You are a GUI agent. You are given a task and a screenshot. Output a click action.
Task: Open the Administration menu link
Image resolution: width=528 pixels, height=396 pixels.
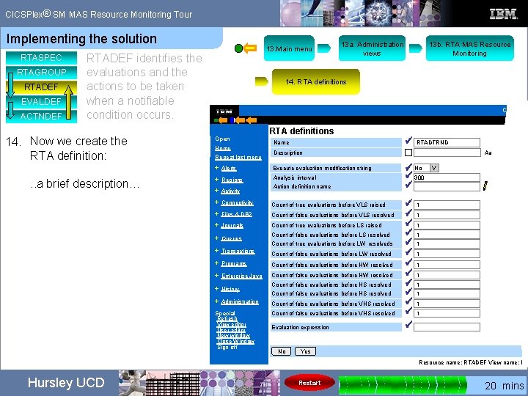240,301
